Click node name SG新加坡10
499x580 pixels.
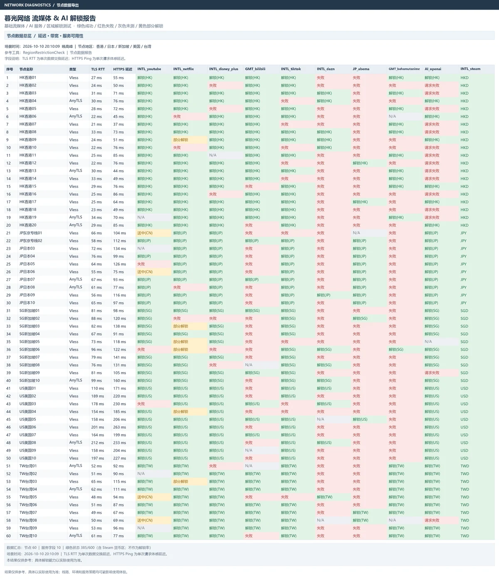(30, 380)
